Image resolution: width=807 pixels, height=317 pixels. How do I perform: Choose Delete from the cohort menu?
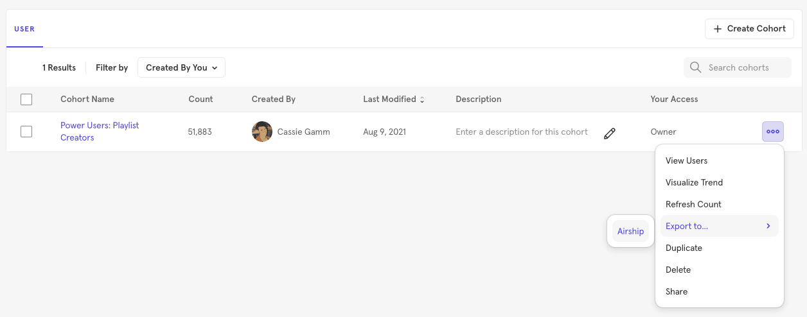[x=678, y=270]
